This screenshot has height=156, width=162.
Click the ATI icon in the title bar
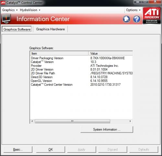pos(3,3)
